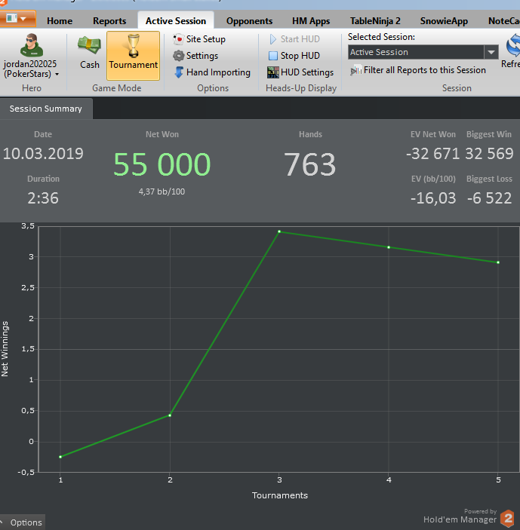Open the Reports ribbon tab

click(x=109, y=21)
